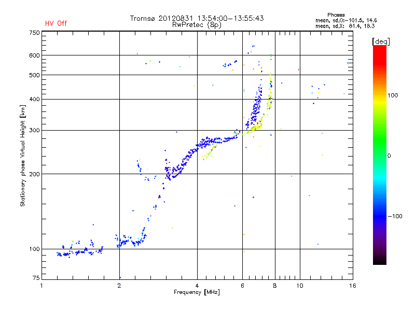Click the y-axis tick label '75'

point(36,278)
